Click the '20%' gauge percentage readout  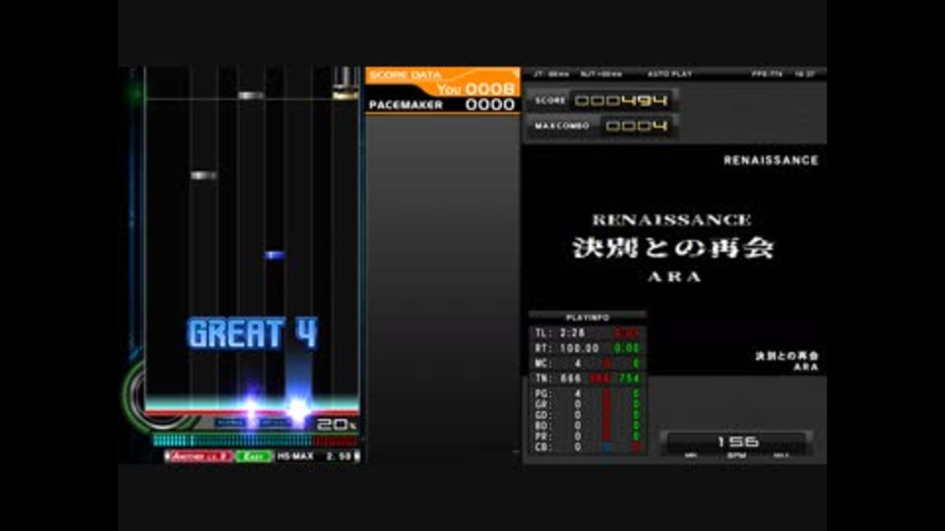[337, 425]
